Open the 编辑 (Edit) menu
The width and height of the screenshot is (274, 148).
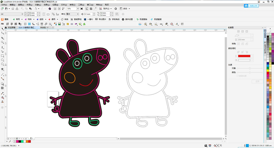click(x=12, y=5)
